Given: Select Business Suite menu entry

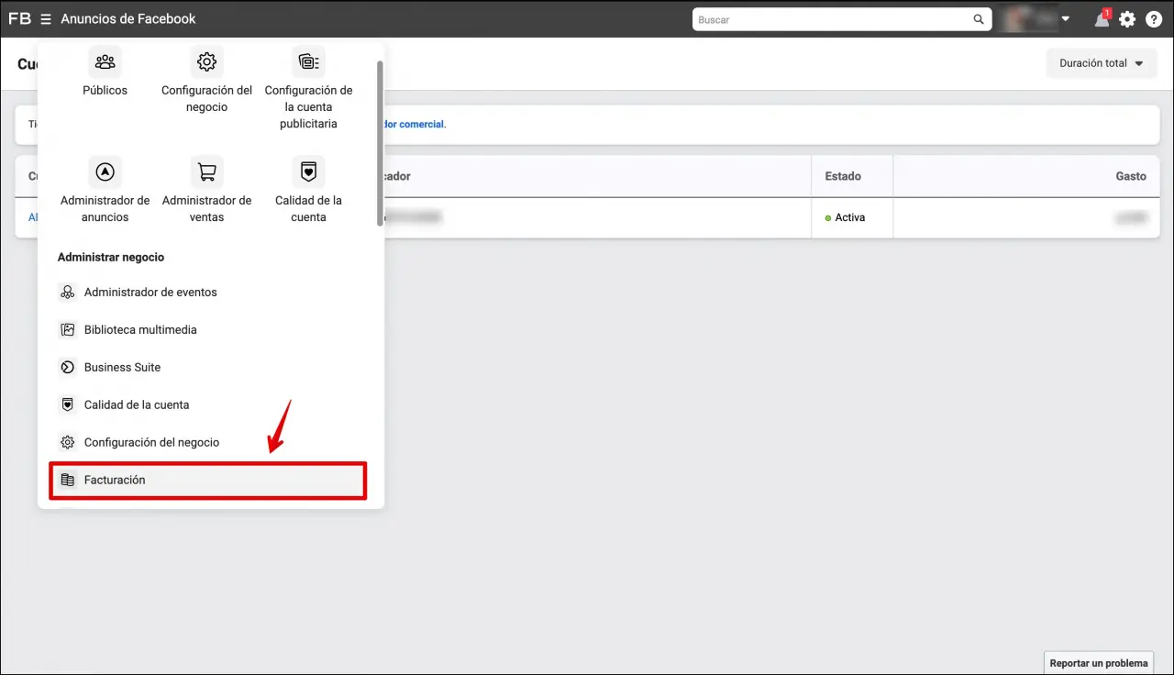Looking at the screenshot, I should point(210,368).
